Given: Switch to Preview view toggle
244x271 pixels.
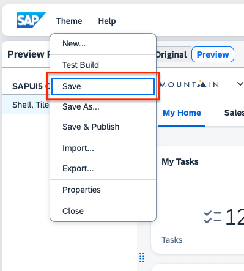Looking at the screenshot, I should point(213,54).
